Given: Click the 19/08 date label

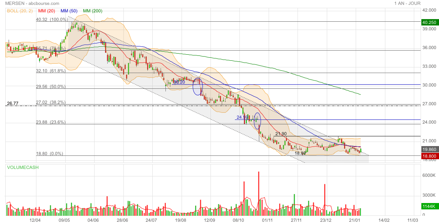Looking at the screenshot, I should click(180, 220).
